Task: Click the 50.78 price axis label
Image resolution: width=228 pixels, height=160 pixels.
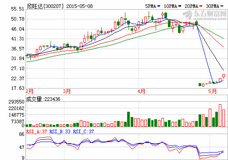Action: (x=18, y=19)
